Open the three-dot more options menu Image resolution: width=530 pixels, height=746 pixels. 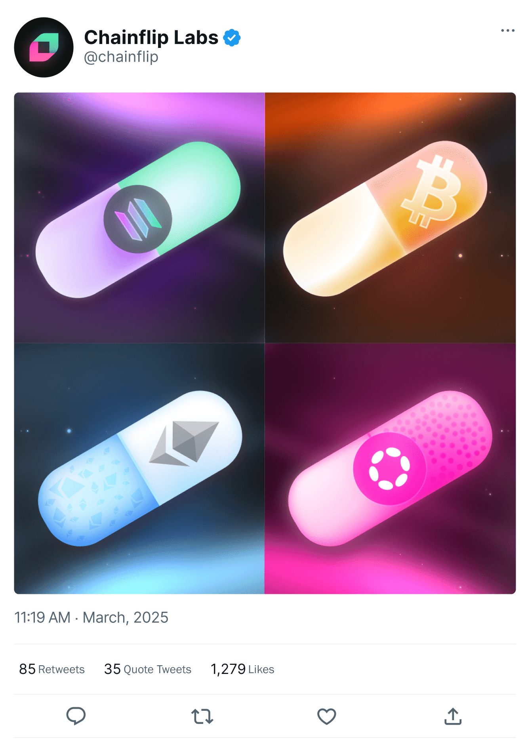[x=508, y=30]
